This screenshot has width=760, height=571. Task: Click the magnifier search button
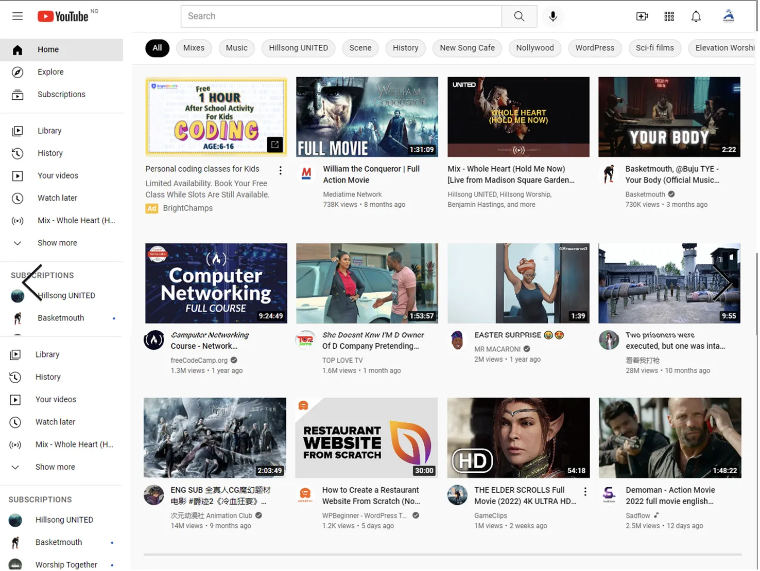pyautogui.click(x=520, y=16)
